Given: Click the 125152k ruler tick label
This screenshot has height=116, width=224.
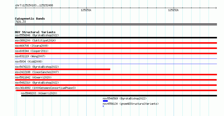Looking at the screenshot, I should coord(173,10).
